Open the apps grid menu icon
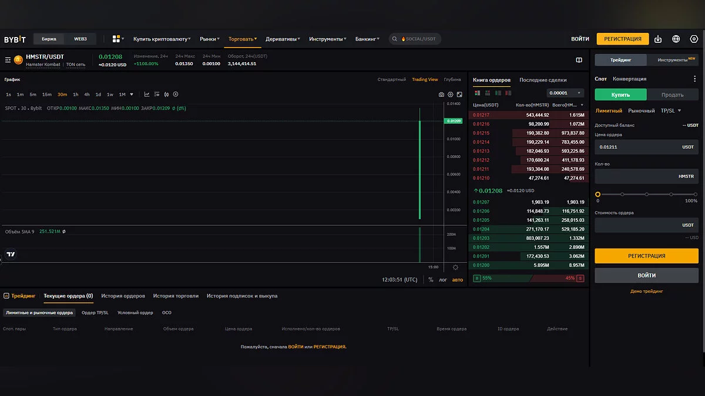The height and width of the screenshot is (396, 705). click(x=116, y=39)
